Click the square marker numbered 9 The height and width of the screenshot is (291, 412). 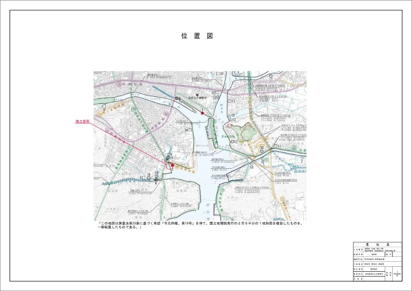coord(104,106)
